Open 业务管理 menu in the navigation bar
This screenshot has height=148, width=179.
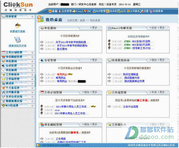(65, 11)
